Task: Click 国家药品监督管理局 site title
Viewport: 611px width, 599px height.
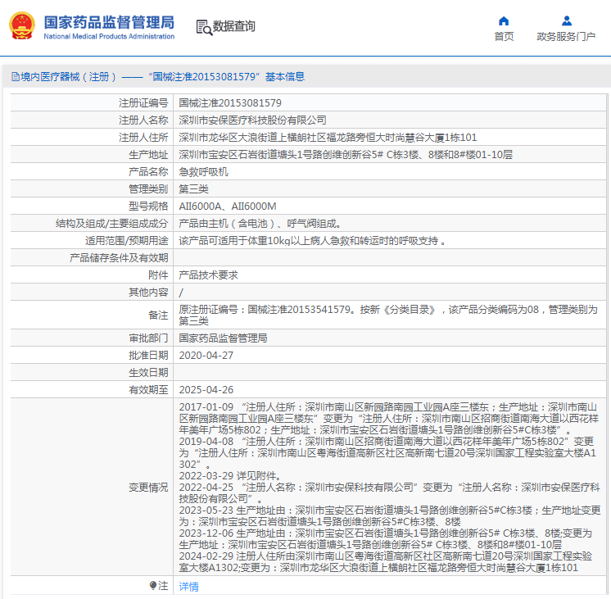Action: (109, 22)
